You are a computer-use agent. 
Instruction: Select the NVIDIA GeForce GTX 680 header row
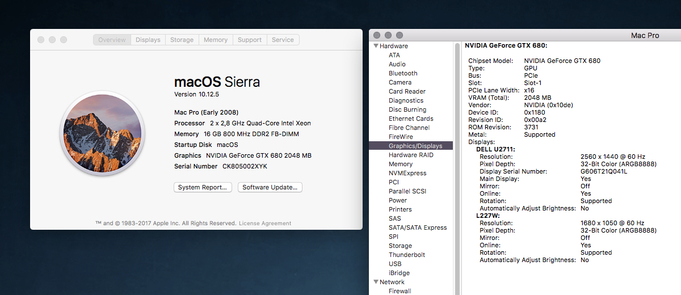pos(506,45)
